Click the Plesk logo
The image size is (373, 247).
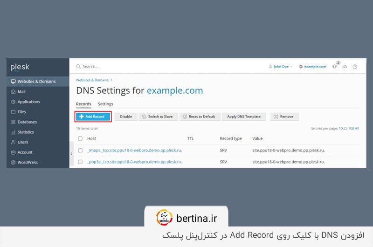pos(20,67)
